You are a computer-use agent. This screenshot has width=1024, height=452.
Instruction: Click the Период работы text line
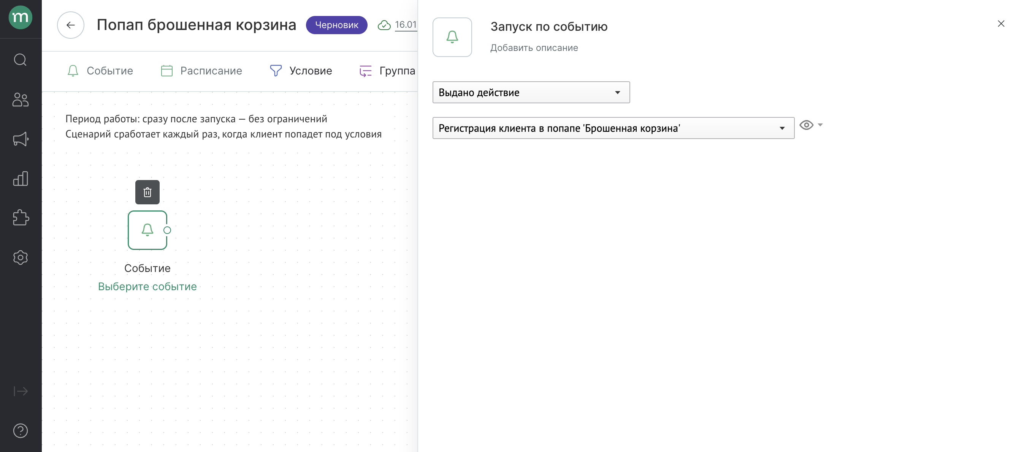tap(196, 119)
